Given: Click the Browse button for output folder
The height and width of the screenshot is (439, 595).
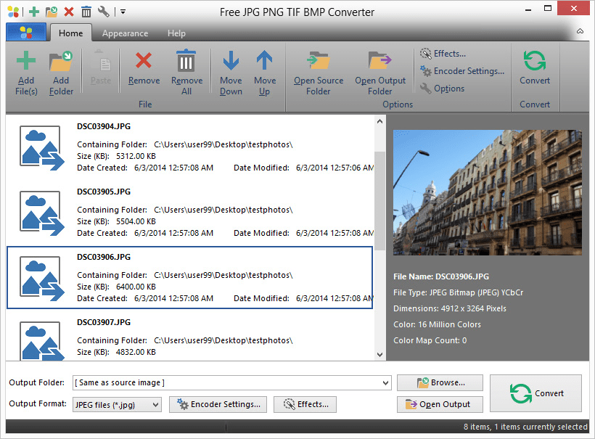Looking at the screenshot, I should click(x=439, y=382).
